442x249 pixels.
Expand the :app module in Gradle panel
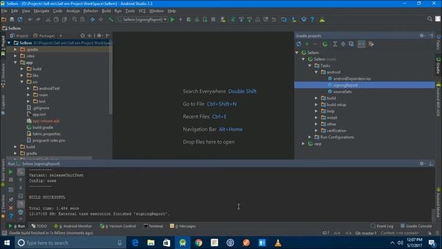click(x=303, y=143)
